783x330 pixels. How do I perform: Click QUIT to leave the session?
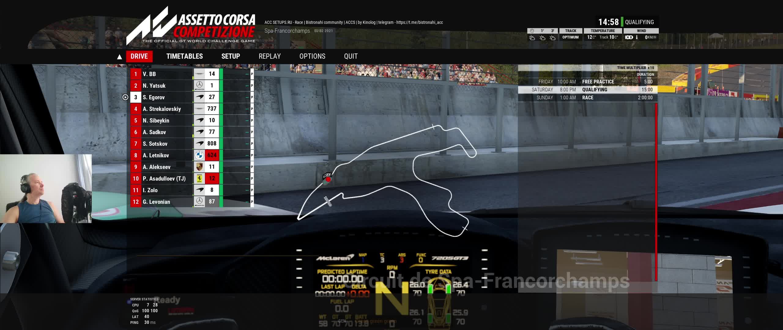351,56
